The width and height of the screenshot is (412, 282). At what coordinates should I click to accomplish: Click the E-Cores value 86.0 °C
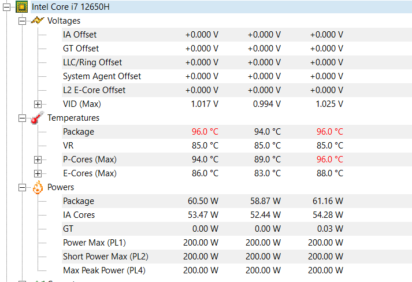pyautogui.click(x=205, y=173)
